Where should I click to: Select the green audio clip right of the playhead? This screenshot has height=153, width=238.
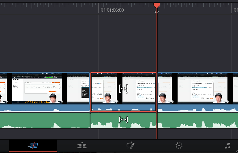198,121
